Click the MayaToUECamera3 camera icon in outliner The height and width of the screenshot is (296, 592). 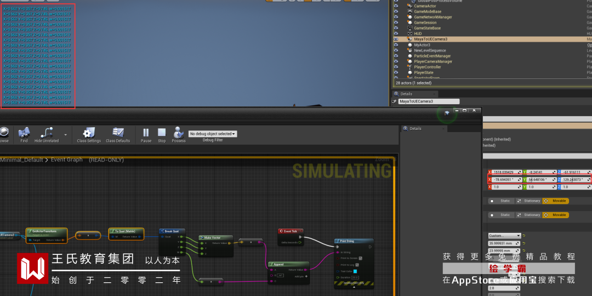click(x=410, y=39)
